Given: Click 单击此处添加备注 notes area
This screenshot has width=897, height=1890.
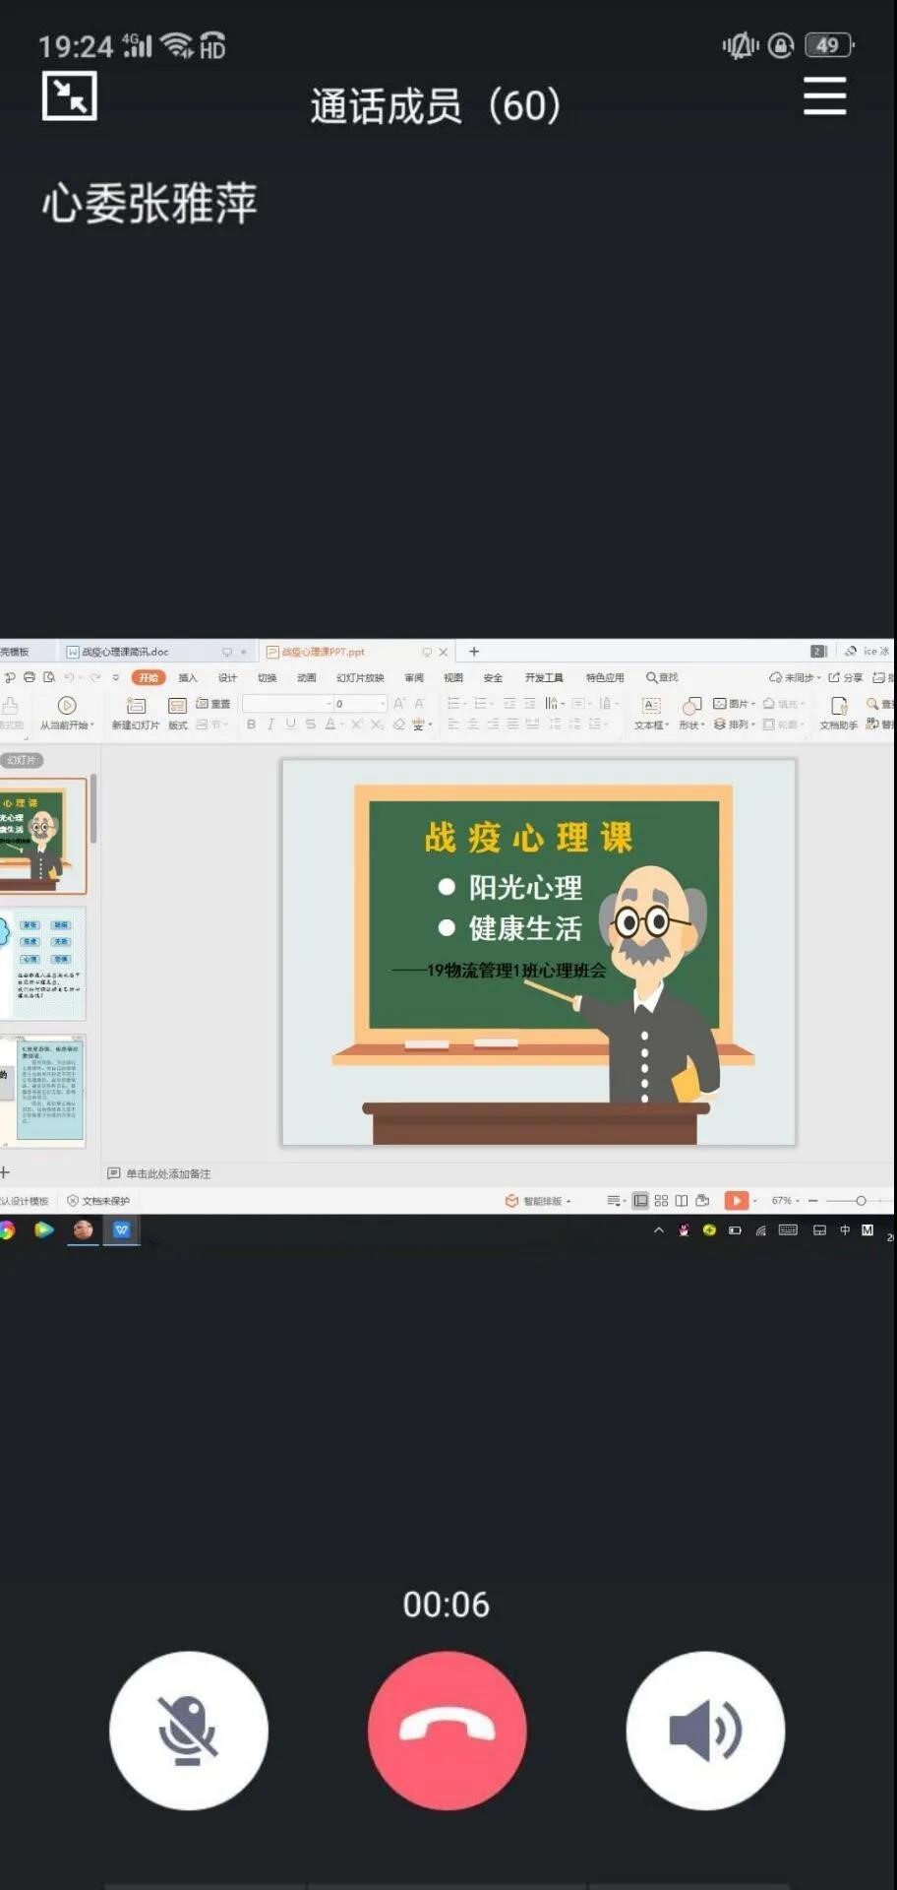Looking at the screenshot, I should coord(167,1173).
